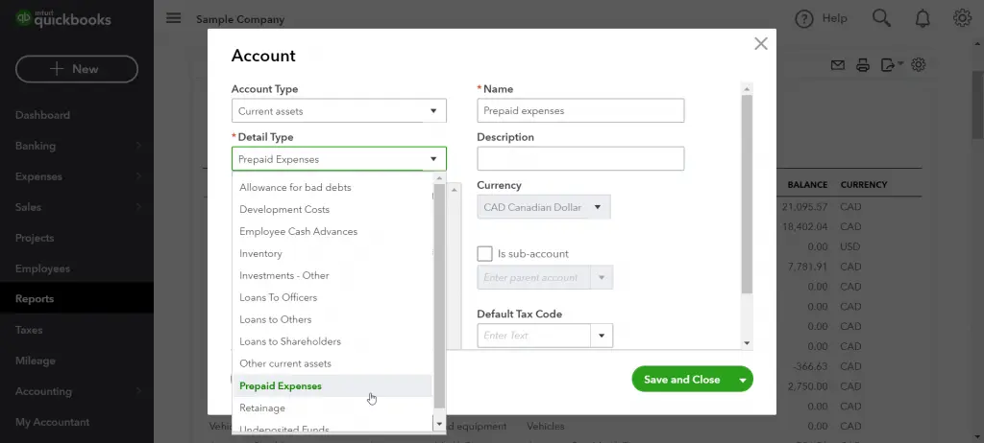This screenshot has width=984, height=443.
Task: Click the email envelope icon on the report toolbar
Action: 838,64
